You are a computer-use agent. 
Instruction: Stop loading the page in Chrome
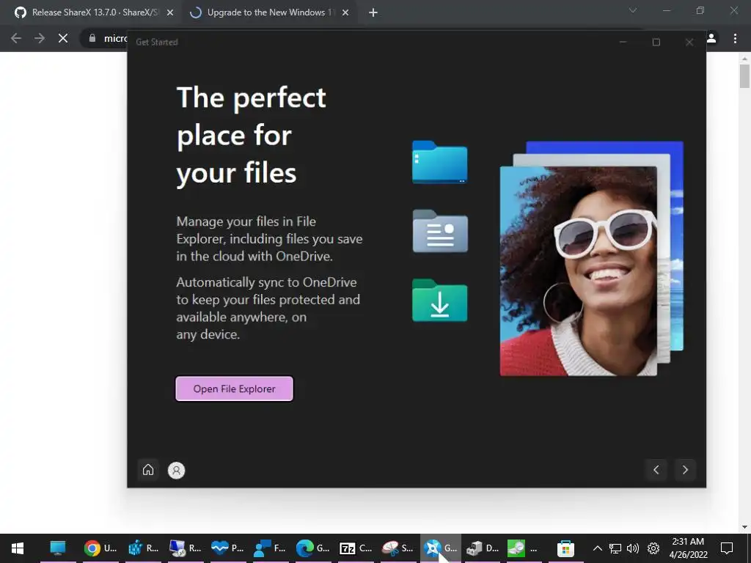[63, 38]
